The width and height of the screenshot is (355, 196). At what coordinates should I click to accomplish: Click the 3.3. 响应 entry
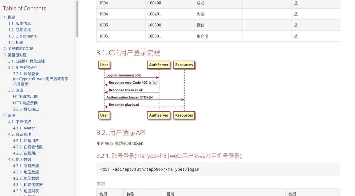tap(16, 90)
